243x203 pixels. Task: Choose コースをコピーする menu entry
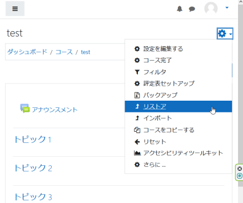(x=178, y=130)
